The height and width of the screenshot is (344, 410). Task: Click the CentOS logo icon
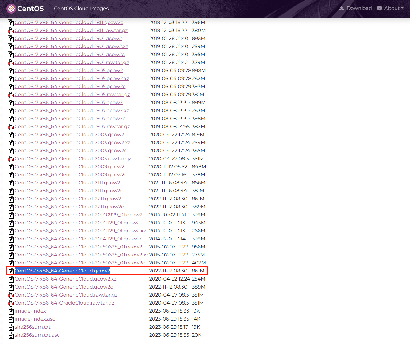(x=11, y=9)
